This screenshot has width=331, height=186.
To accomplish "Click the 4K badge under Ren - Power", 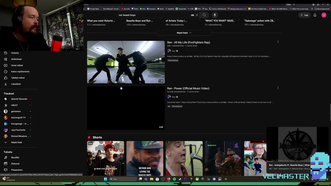I will click(169, 106).
